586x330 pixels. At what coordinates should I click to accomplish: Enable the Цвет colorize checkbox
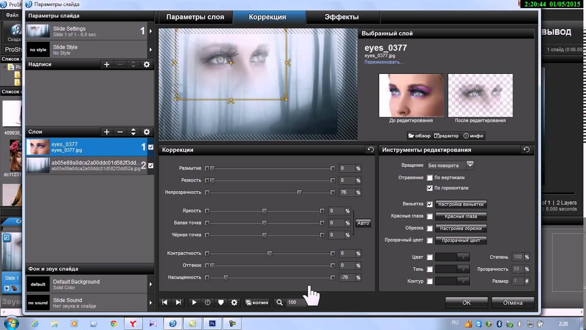coord(429,257)
